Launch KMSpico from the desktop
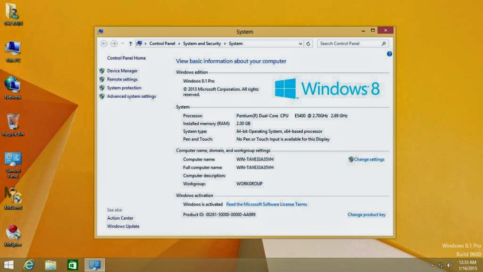 [12, 233]
